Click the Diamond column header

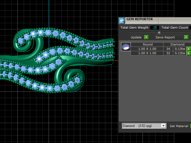tap(177, 44)
